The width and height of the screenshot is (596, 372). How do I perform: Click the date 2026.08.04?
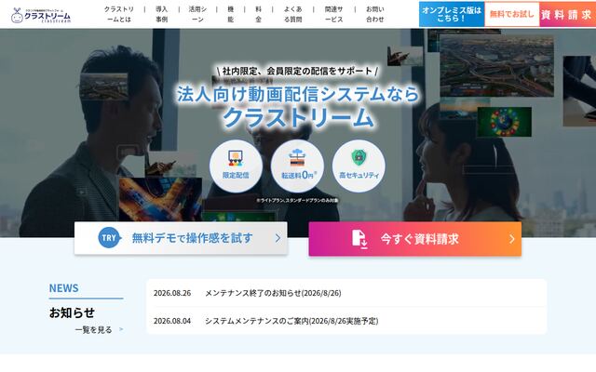pyautogui.click(x=172, y=321)
